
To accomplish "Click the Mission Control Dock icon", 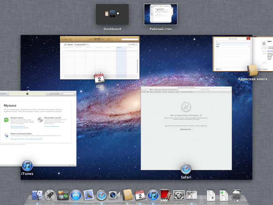I will click(63, 195).
